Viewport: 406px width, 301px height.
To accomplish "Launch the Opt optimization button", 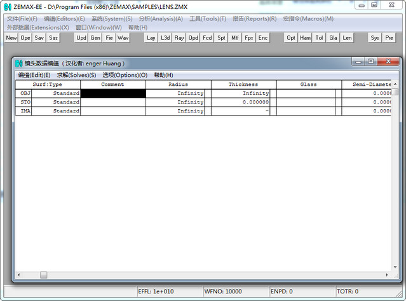I will pos(291,38).
